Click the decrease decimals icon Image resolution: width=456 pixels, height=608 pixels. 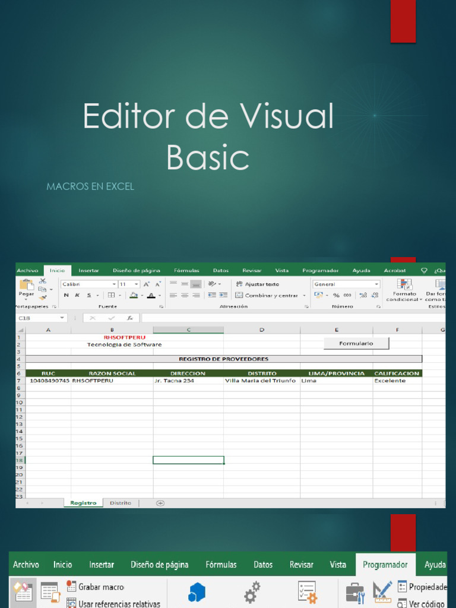tap(375, 295)
